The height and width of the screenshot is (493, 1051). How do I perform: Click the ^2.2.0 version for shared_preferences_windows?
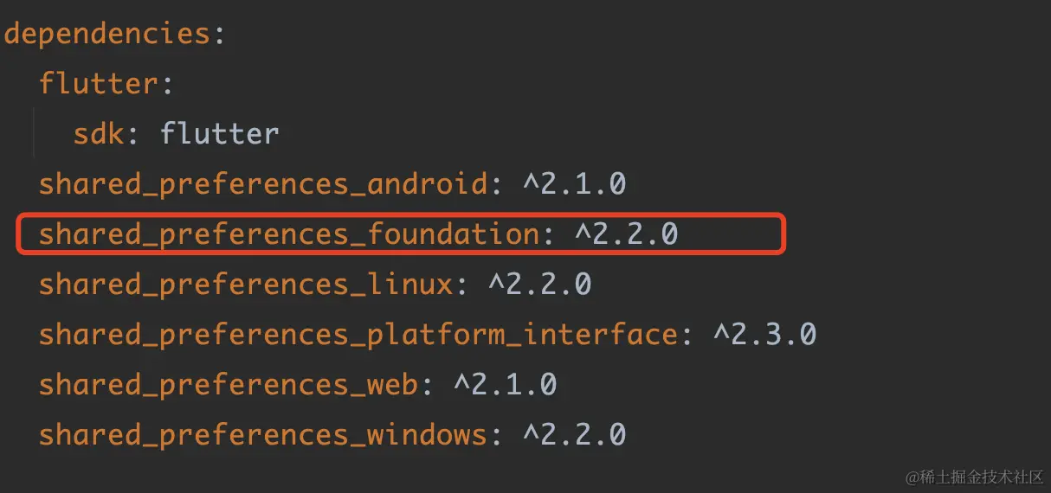(x=574, y=435)
